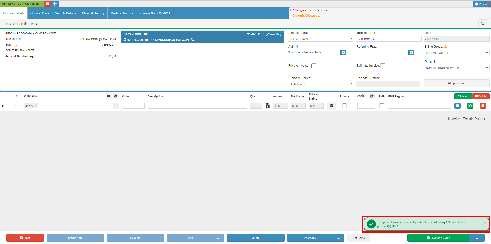Tick the Private Invoice checkbox
The width and height of the screenshot is (491, 244).
(314, 66)
